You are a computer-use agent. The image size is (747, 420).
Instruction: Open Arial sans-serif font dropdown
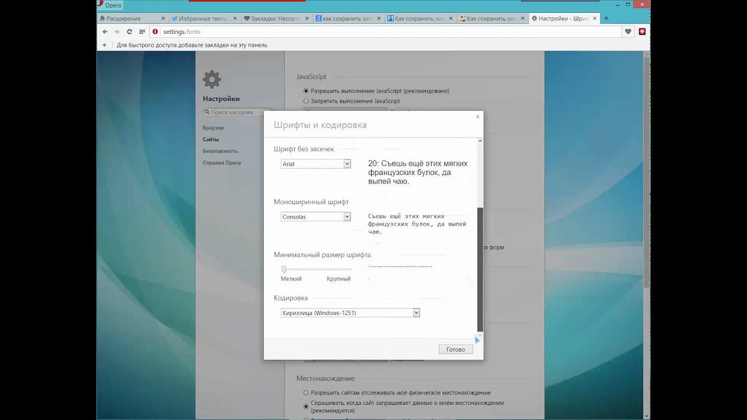click(x=316, y=164)
